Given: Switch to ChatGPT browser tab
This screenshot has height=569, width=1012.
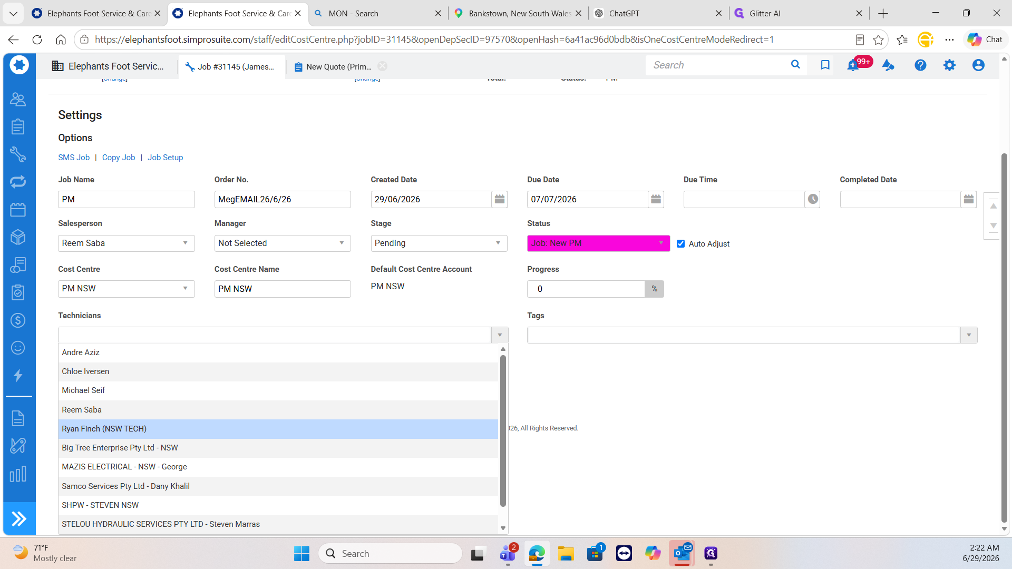Looking at the screenshot, I should (658, 13).
